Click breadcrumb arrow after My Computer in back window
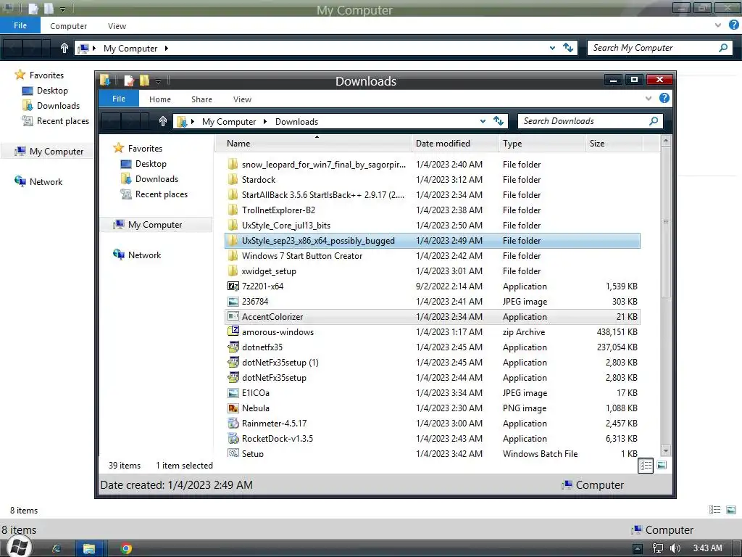The width and height of the screenshot is (742, 557). pyautogui.click(x=167, y=49)
